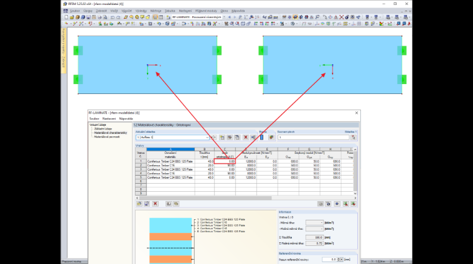The image size is (473, 264).
Task: Click the multicolor display icon in Barva group
Action: (271, 137)
